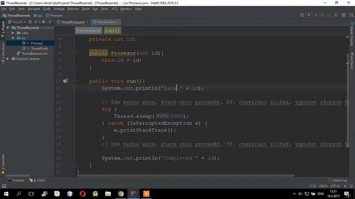Open the Project side tool window tab
This screenshot has width=355, height=199.
[3, 29]
